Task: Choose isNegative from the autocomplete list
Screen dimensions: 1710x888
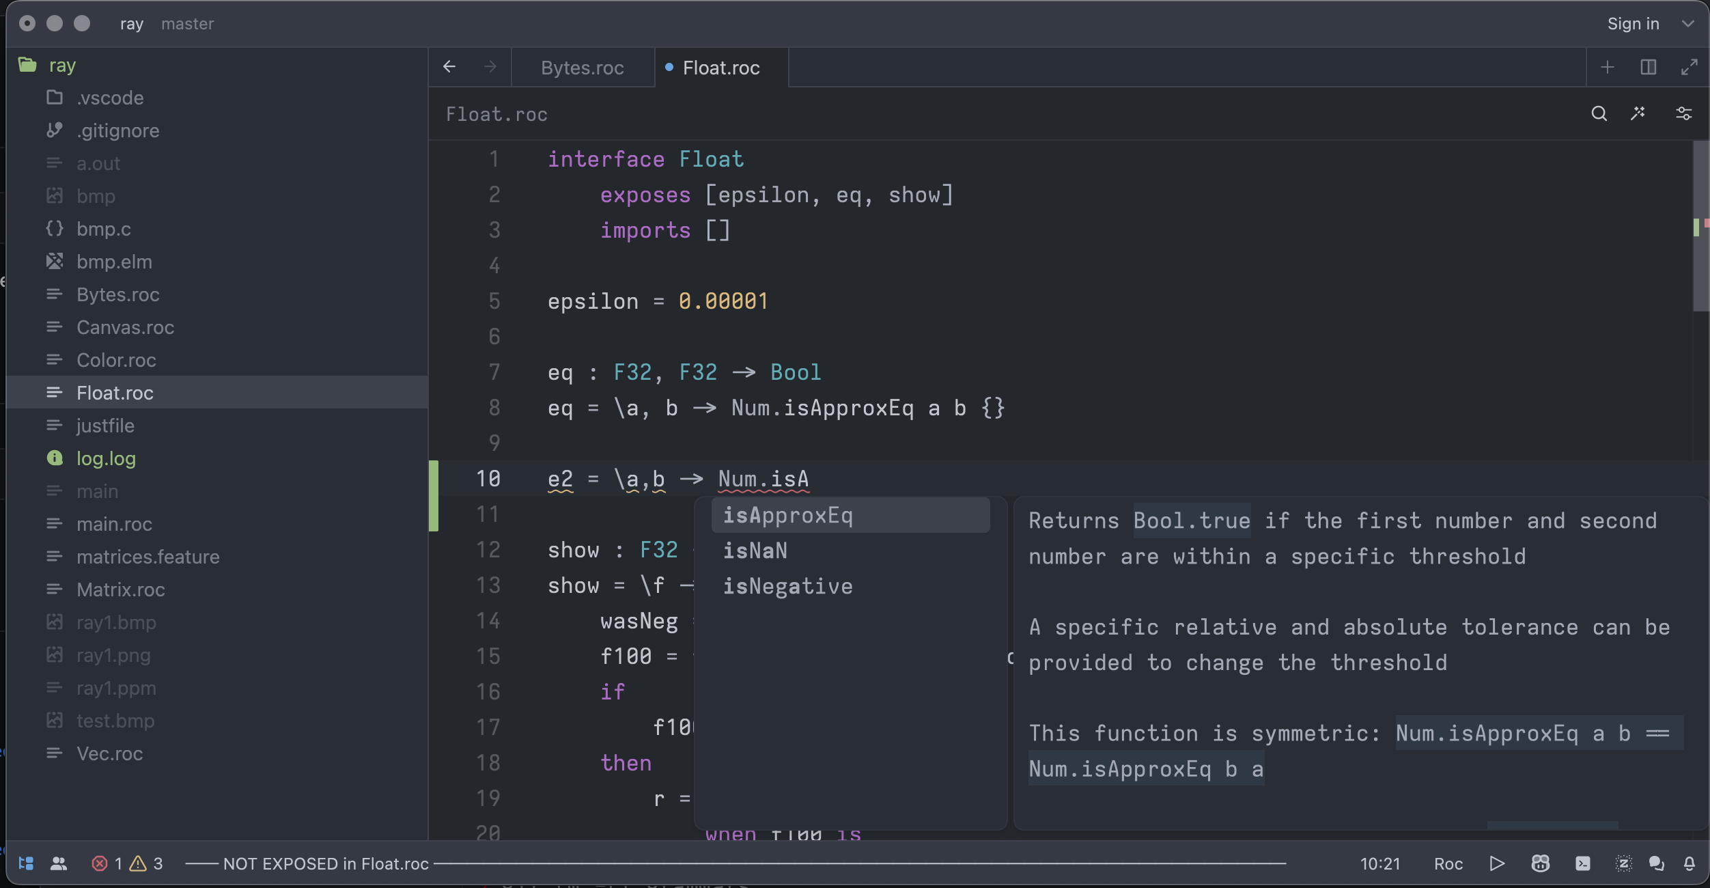Action: pyautogui.click(x=850, y=586)
